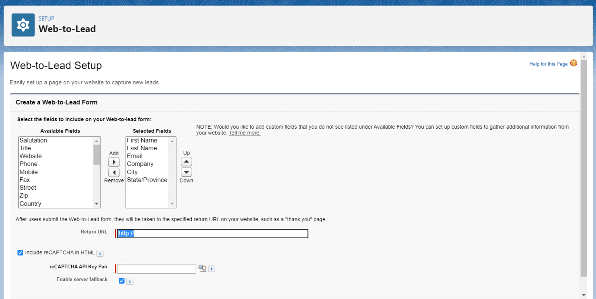Click the Remove arrow beside Selected Fields
Image resolution: width=596 pixels, height=299 pixels.
click(114, 172)
